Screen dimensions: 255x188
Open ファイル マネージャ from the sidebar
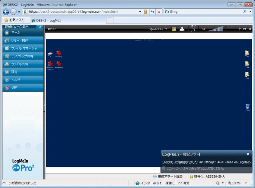tap(23, 48)
